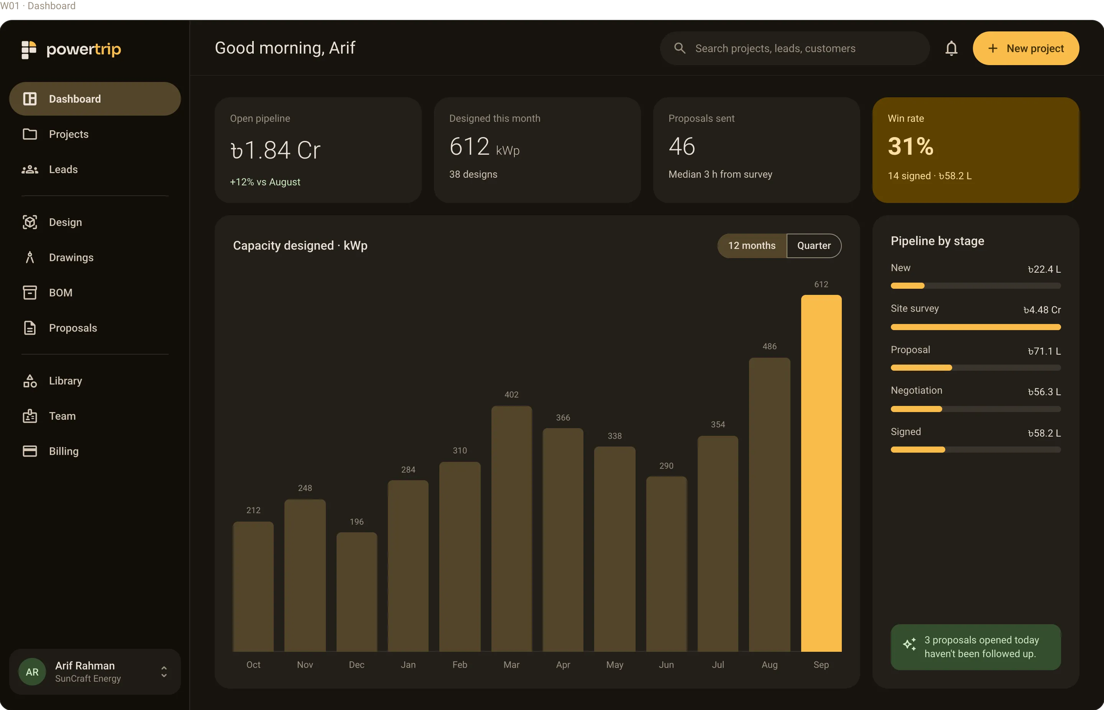Go to Projects in sidebar
Image resolution: width=1104 pixels, height=710 pixels.
click(95, 134)
